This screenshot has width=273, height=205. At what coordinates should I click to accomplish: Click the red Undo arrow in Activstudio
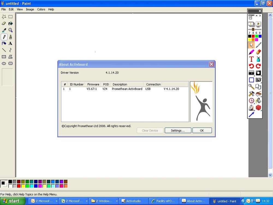(x=251, y=66)
